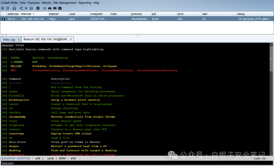This screenshot has width=274, height=166.
Task: Click the 'blockdlls' command text
Action: click(16, 96)
